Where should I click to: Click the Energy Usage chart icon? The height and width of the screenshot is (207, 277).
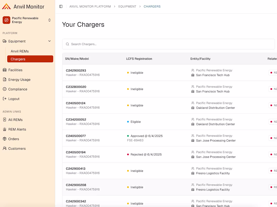tap(5, 80)
